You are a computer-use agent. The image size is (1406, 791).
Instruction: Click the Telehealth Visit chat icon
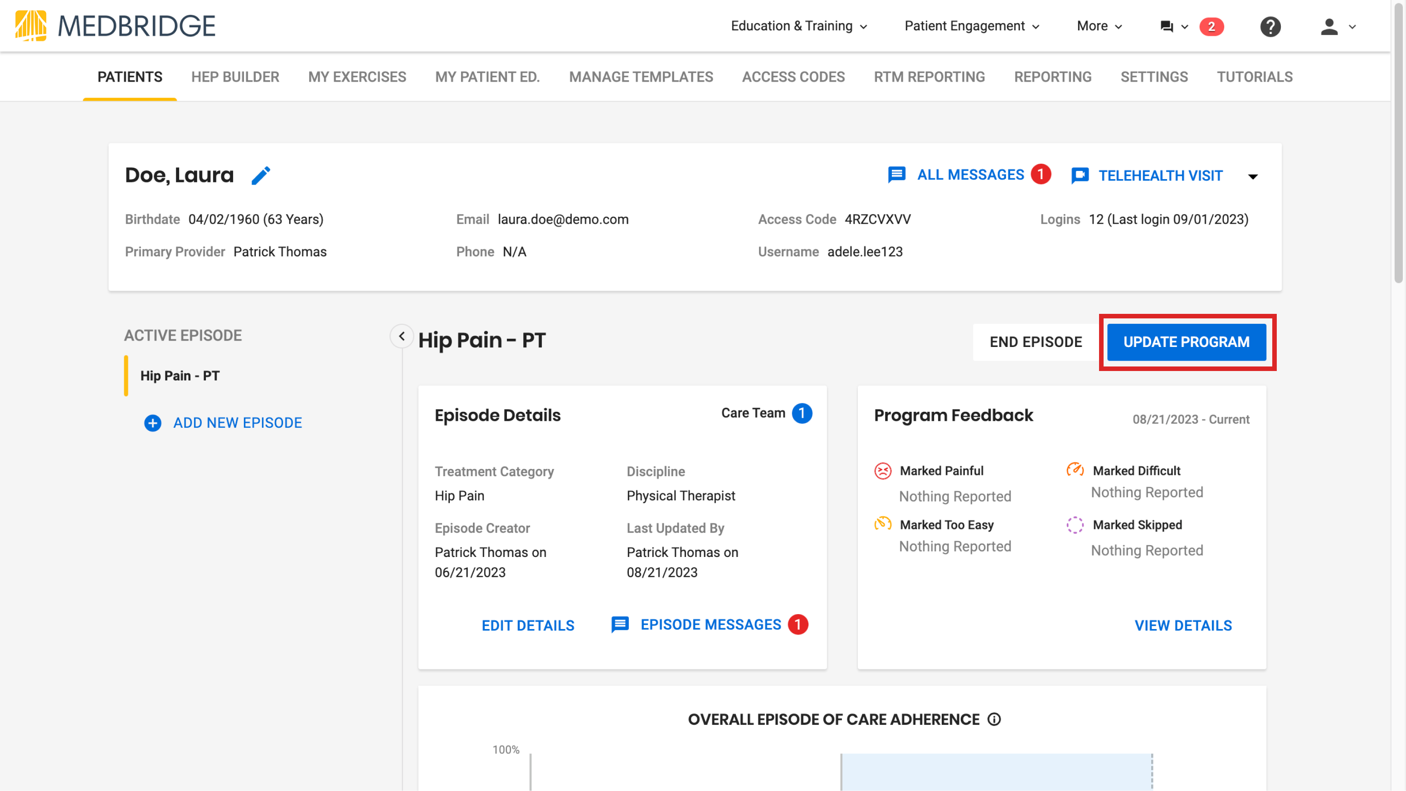click(x=1080, y=175)
